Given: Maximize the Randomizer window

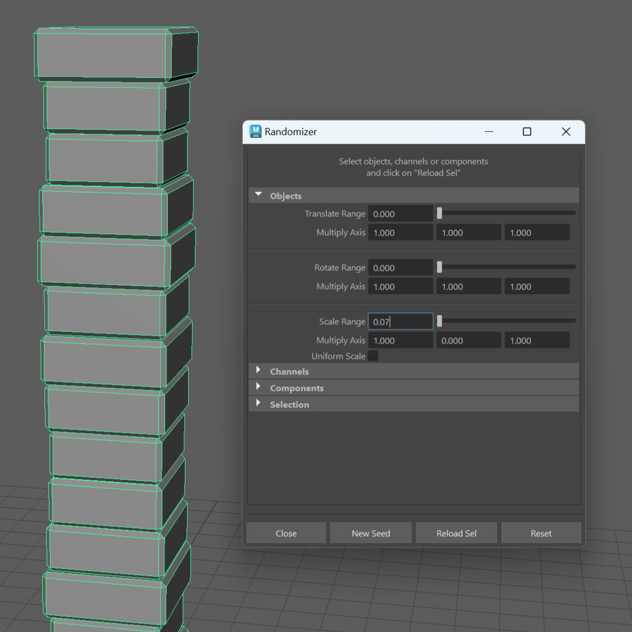Looking at the screenshot, I should click(527, 132).
